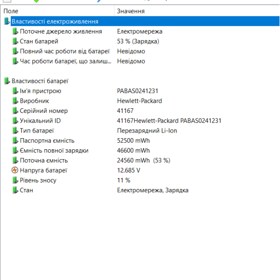Click the battery icon beside Ім'я пристрою
Viewport: 280px width, 280px height.
(x=15, y=91)
